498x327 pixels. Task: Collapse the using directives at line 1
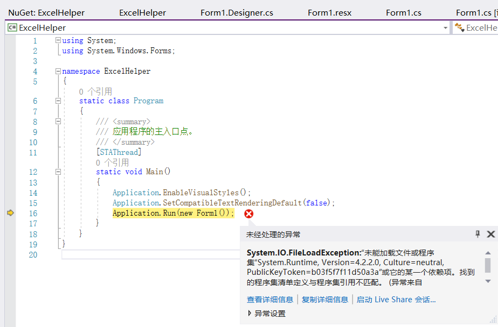(57, 40)
